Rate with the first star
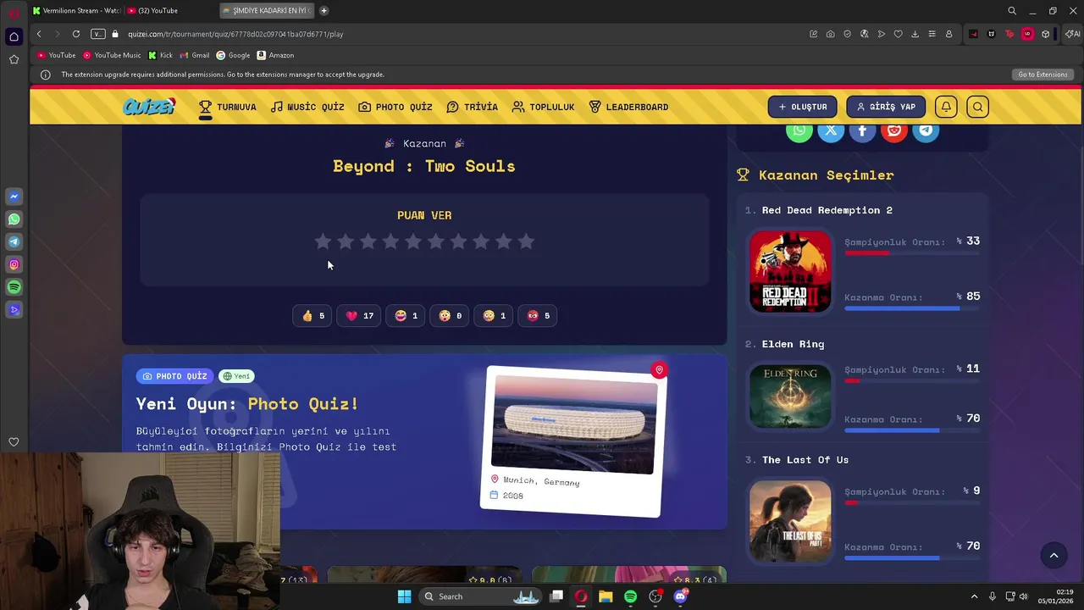 [x=323, y=241]
